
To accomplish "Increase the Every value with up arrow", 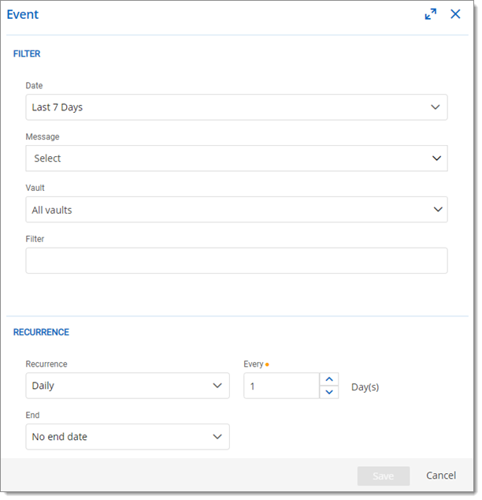I will 329,379.
